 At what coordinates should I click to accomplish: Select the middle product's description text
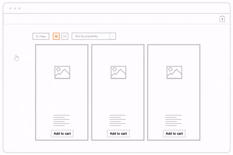pos(117,120)
